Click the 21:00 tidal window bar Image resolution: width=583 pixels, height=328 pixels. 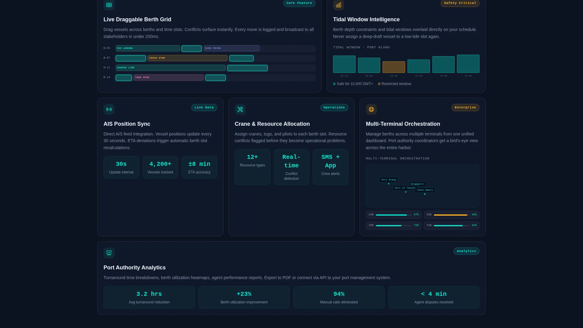468,64
